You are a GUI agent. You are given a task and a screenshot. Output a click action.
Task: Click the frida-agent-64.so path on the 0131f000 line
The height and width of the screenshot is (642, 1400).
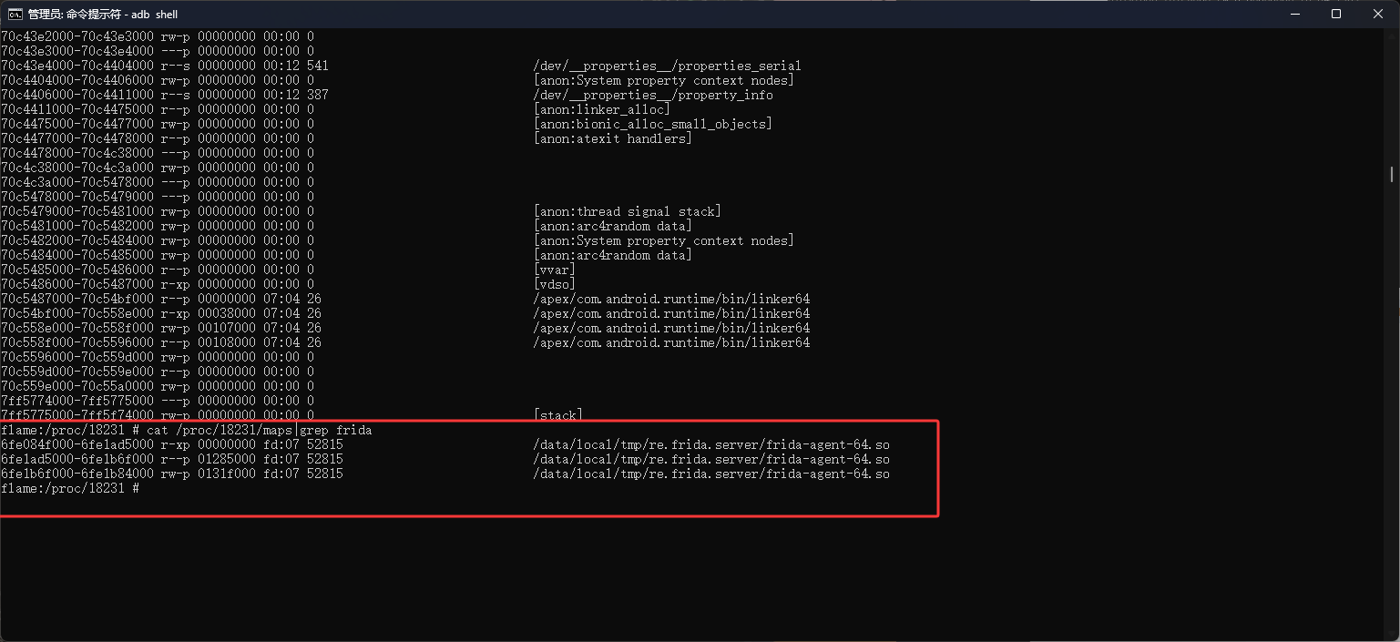[x=711, y=474]
